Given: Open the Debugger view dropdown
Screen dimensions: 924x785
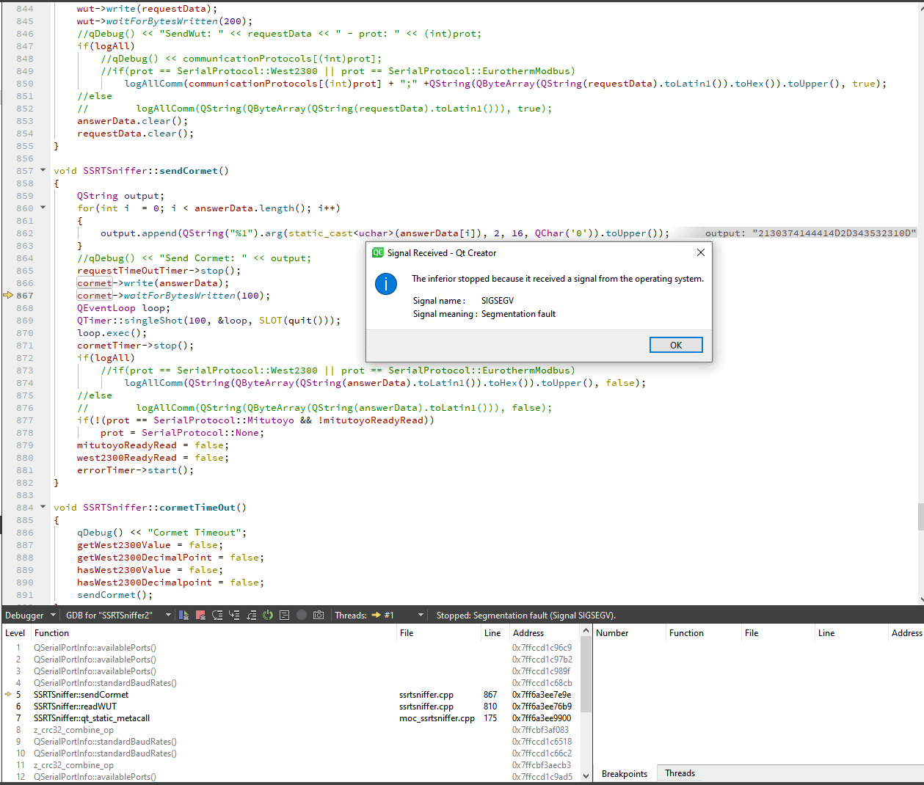Looking at the screenshot, I should pos(31,615).
